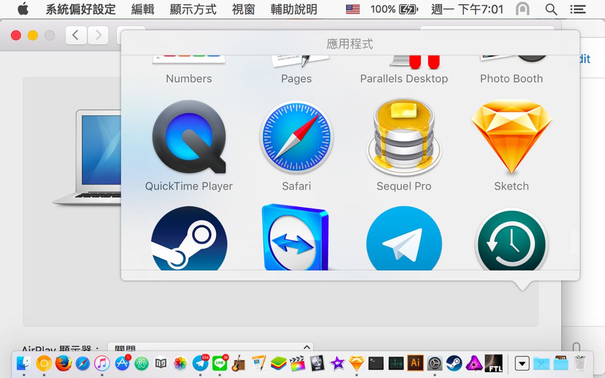Open the Apple menu
The image size is (605, 378).
[23, 9]
